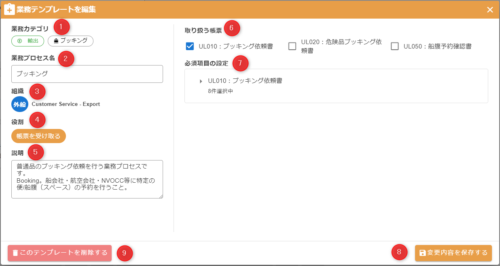
Task: Click the 業務プロセス名 text field
Action: (x=87, y=74)
